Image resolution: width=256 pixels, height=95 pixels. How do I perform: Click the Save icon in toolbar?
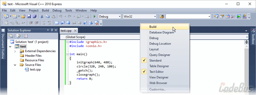tap(29, 16)
